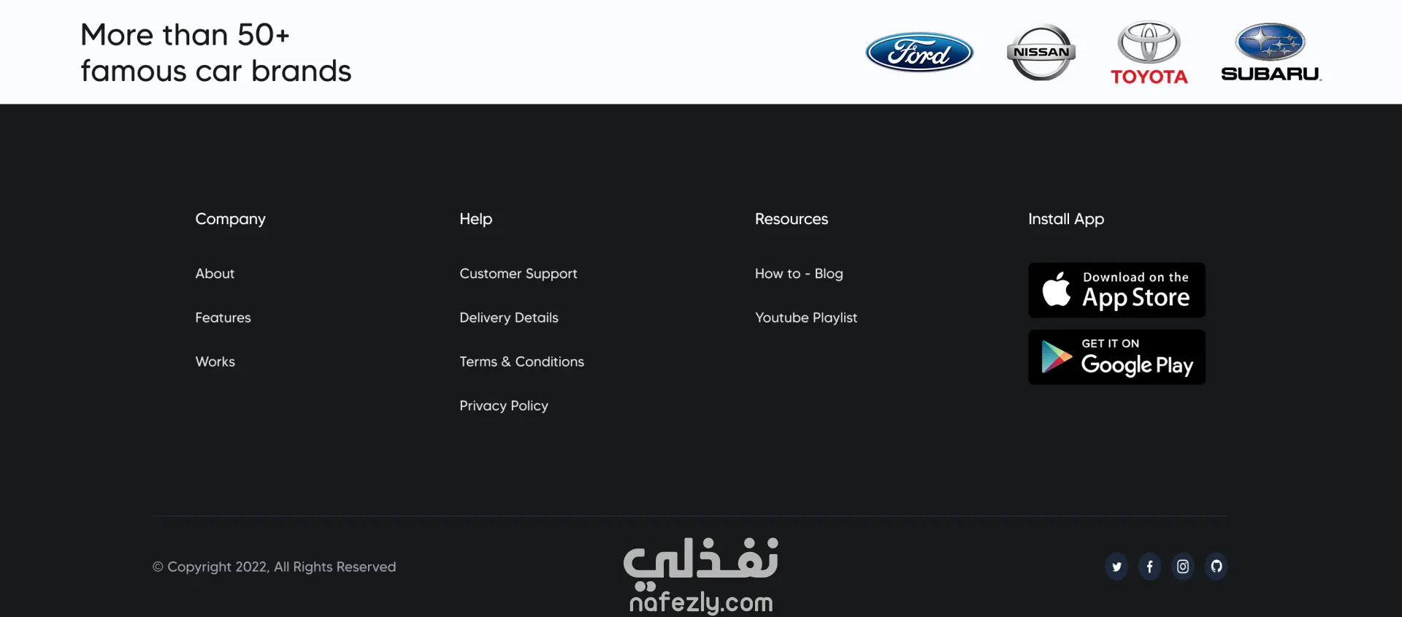Open the Instagram social icon
This screenshot has height=617, width=1402.
pyautogui.click(x=1183, y=567)
